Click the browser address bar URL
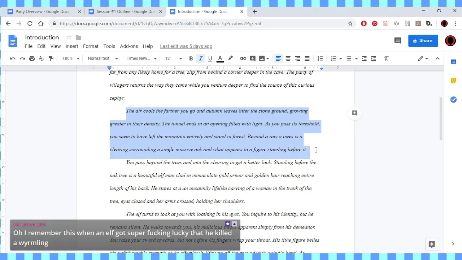The image size is (462, 260). pyautogui.click(x=161, y=23)
